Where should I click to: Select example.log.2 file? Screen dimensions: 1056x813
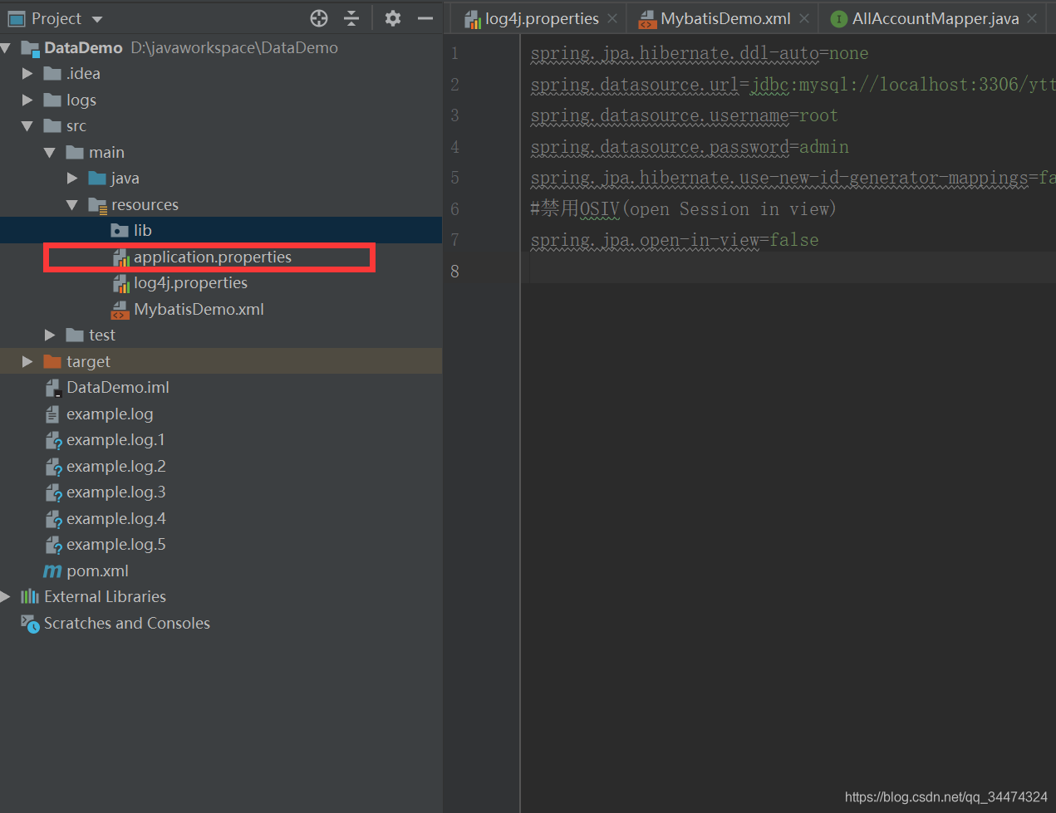[x=116, y=466]
